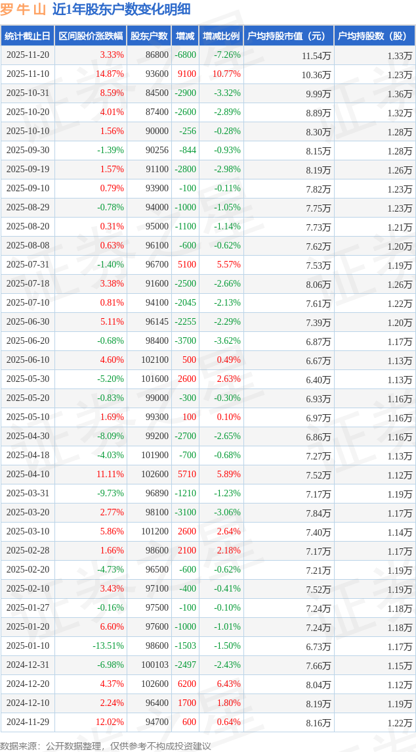Click the 增减比例 column header
The width and height of the screenshot is (416, 752).
pos(220,36)
